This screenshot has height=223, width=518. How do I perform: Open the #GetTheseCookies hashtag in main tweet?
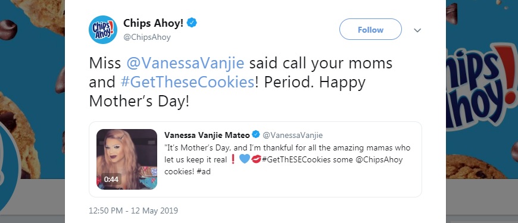[188, 83]
